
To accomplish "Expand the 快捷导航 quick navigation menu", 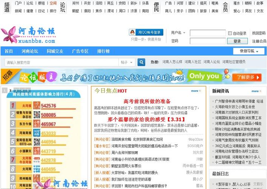I will click(x=249, y=51).
